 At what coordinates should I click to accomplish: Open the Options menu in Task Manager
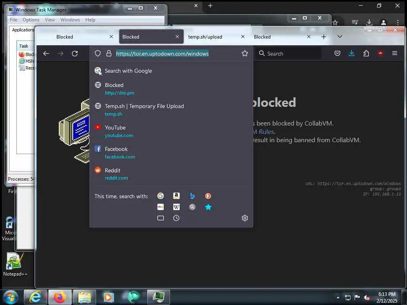[x=31, y=20]
